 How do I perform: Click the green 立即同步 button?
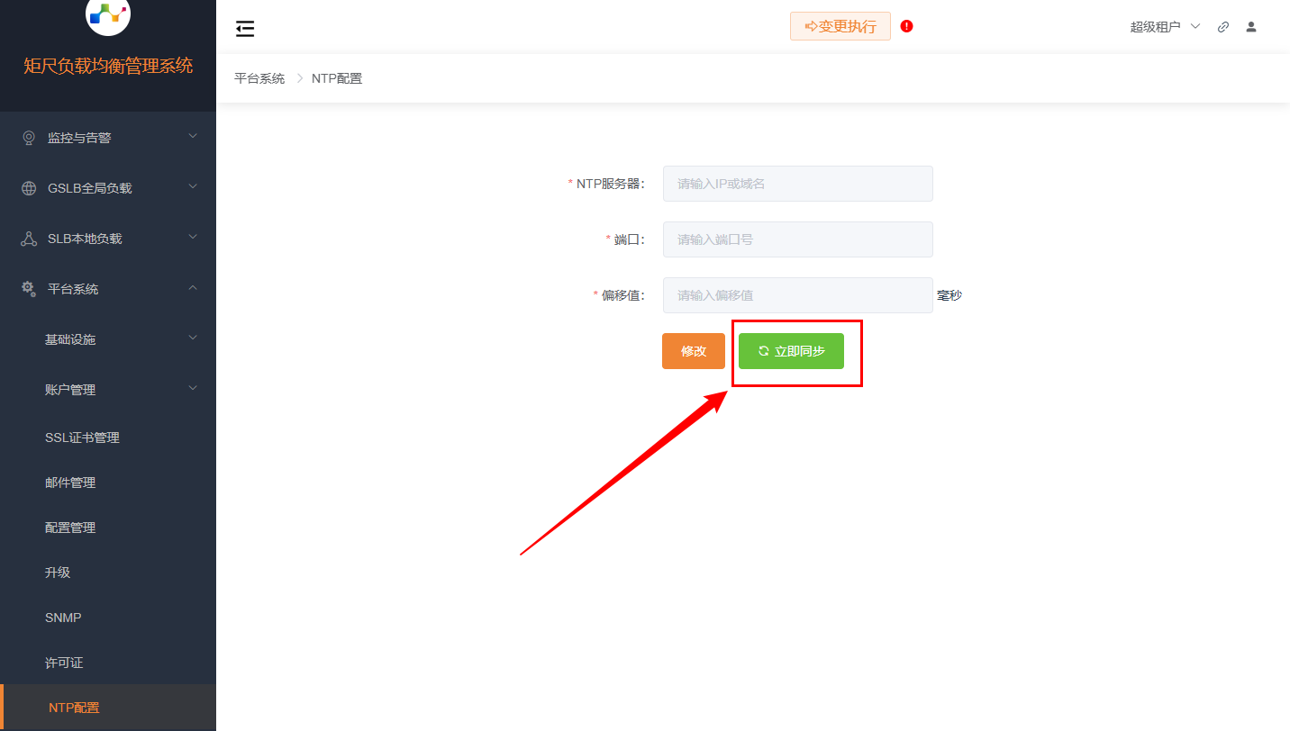791,351
